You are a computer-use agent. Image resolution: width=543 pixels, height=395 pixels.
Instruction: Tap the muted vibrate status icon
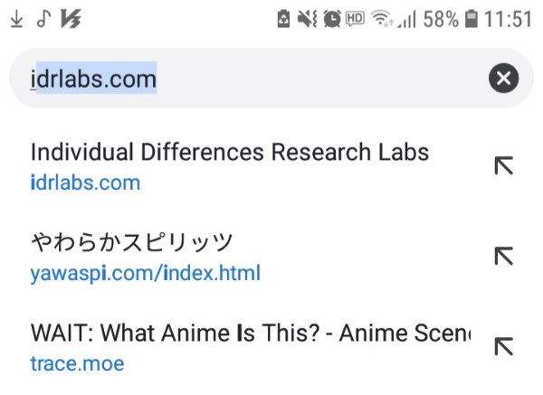(x=309, y=18)
